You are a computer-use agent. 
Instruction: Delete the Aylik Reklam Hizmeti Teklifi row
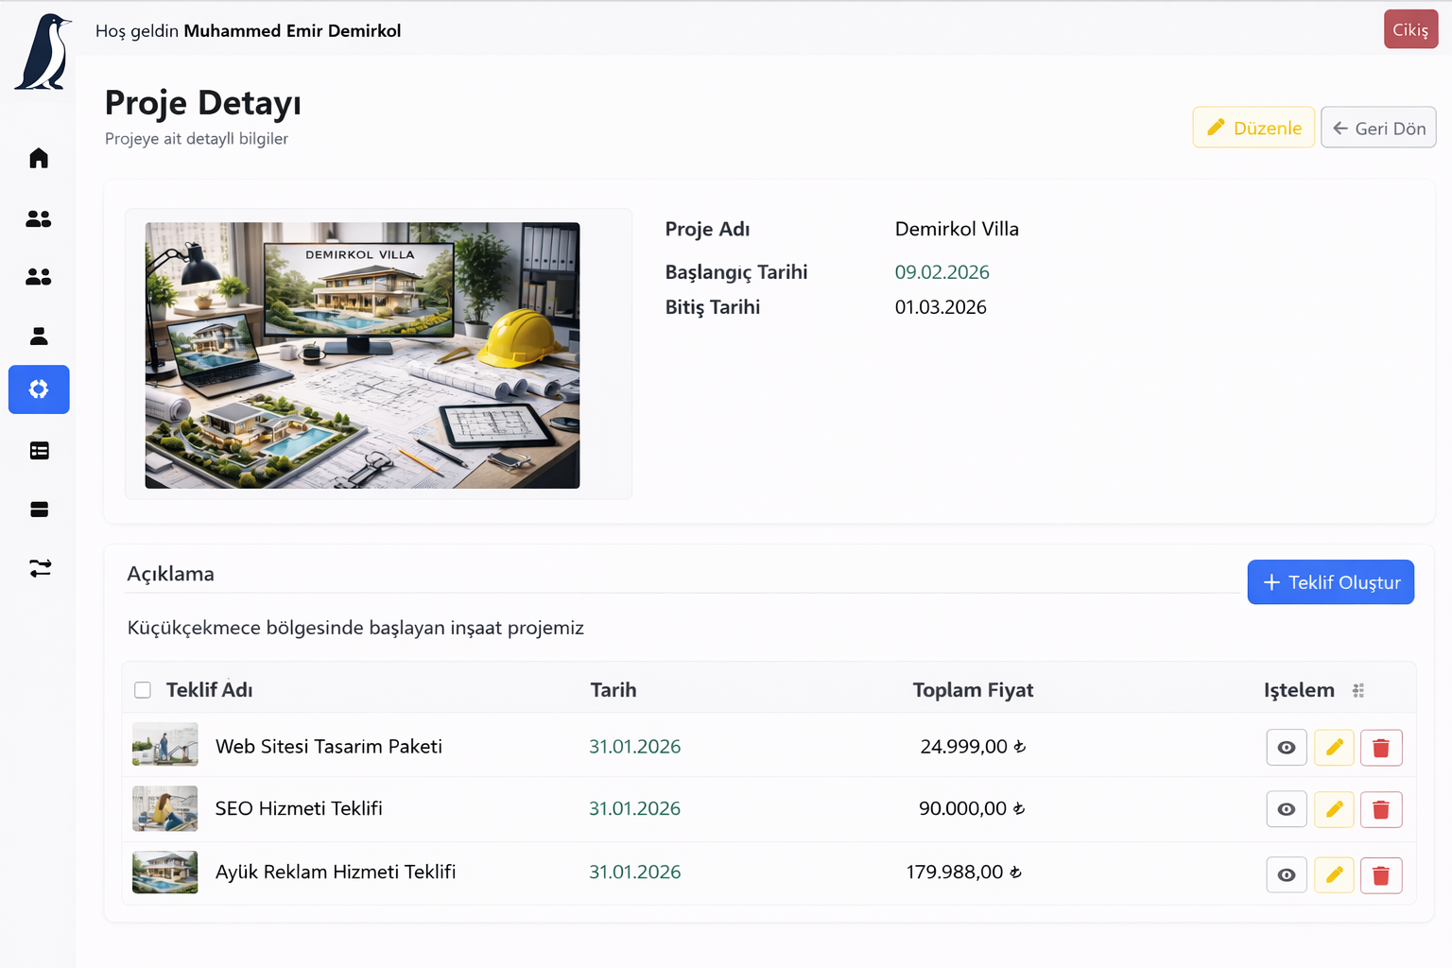tap(1380, 875)
